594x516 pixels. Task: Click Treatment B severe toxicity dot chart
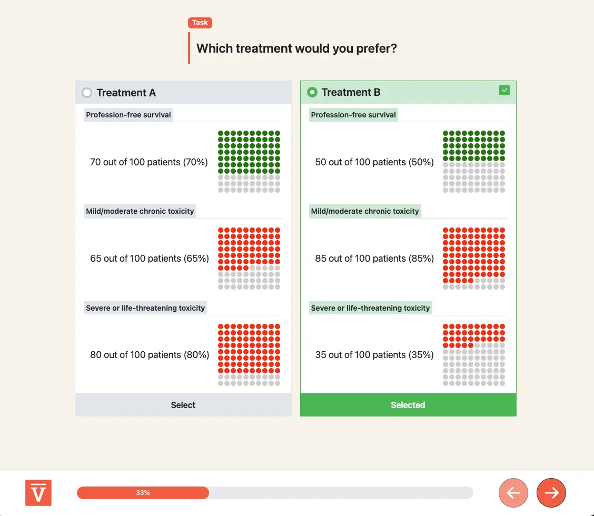pos(474,355)
